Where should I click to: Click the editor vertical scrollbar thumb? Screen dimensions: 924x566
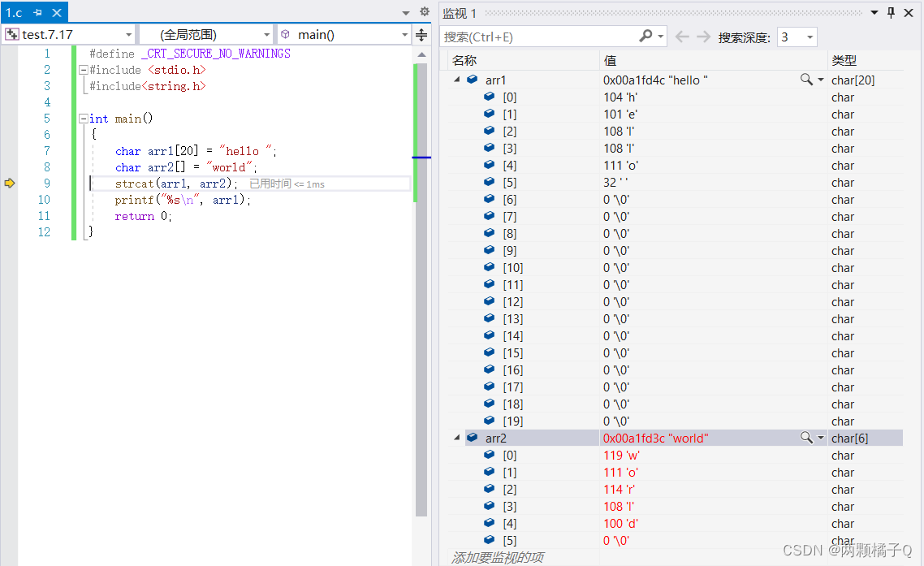[421, 289]
